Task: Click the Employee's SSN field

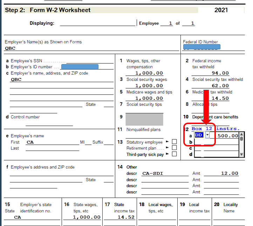Action: [90, 61]
